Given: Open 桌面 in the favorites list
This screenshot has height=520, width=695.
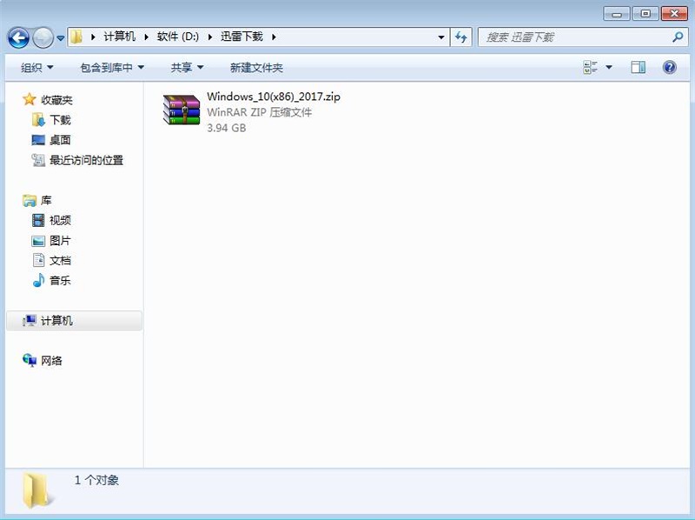Looking at the screenshot, I should click(60, 140).
